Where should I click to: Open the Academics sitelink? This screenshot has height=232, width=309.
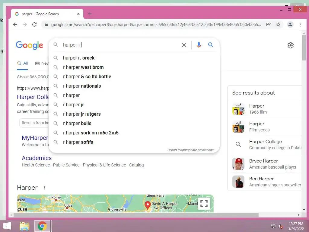(x=37, y=158)
